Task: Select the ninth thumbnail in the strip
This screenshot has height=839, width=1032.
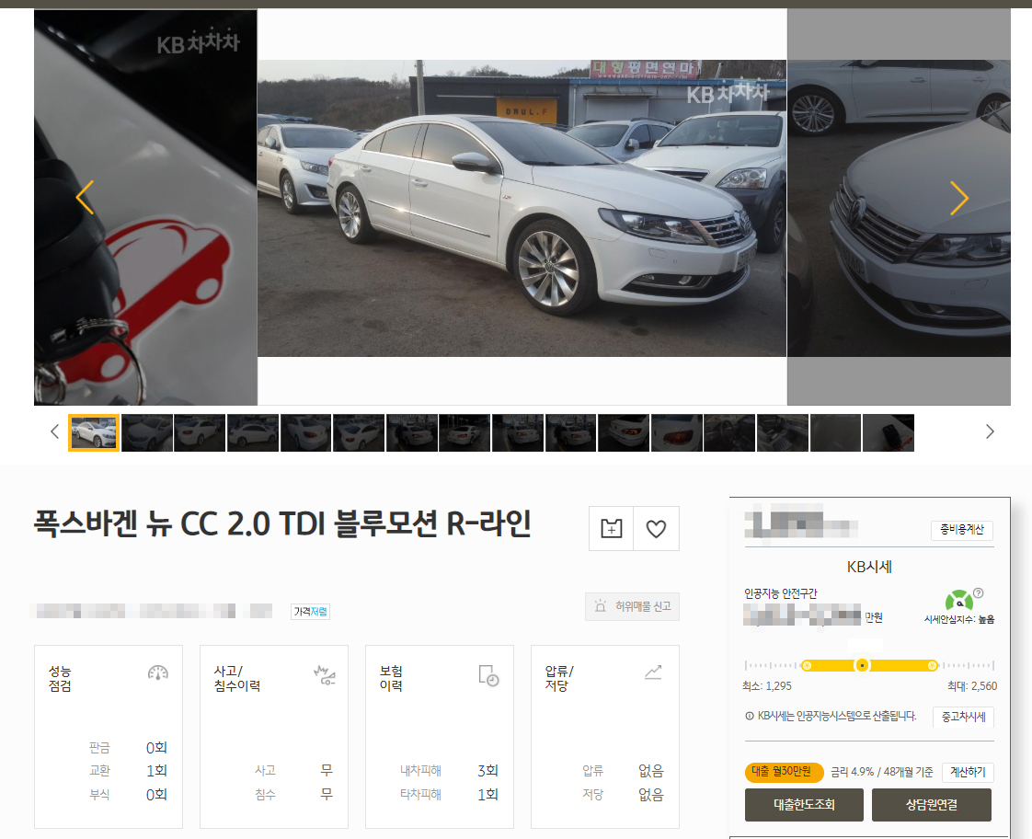Action: pos(518,433)
